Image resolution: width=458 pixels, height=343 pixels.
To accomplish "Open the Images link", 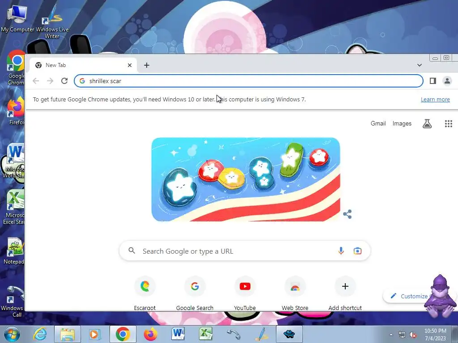I will (402, 123).
